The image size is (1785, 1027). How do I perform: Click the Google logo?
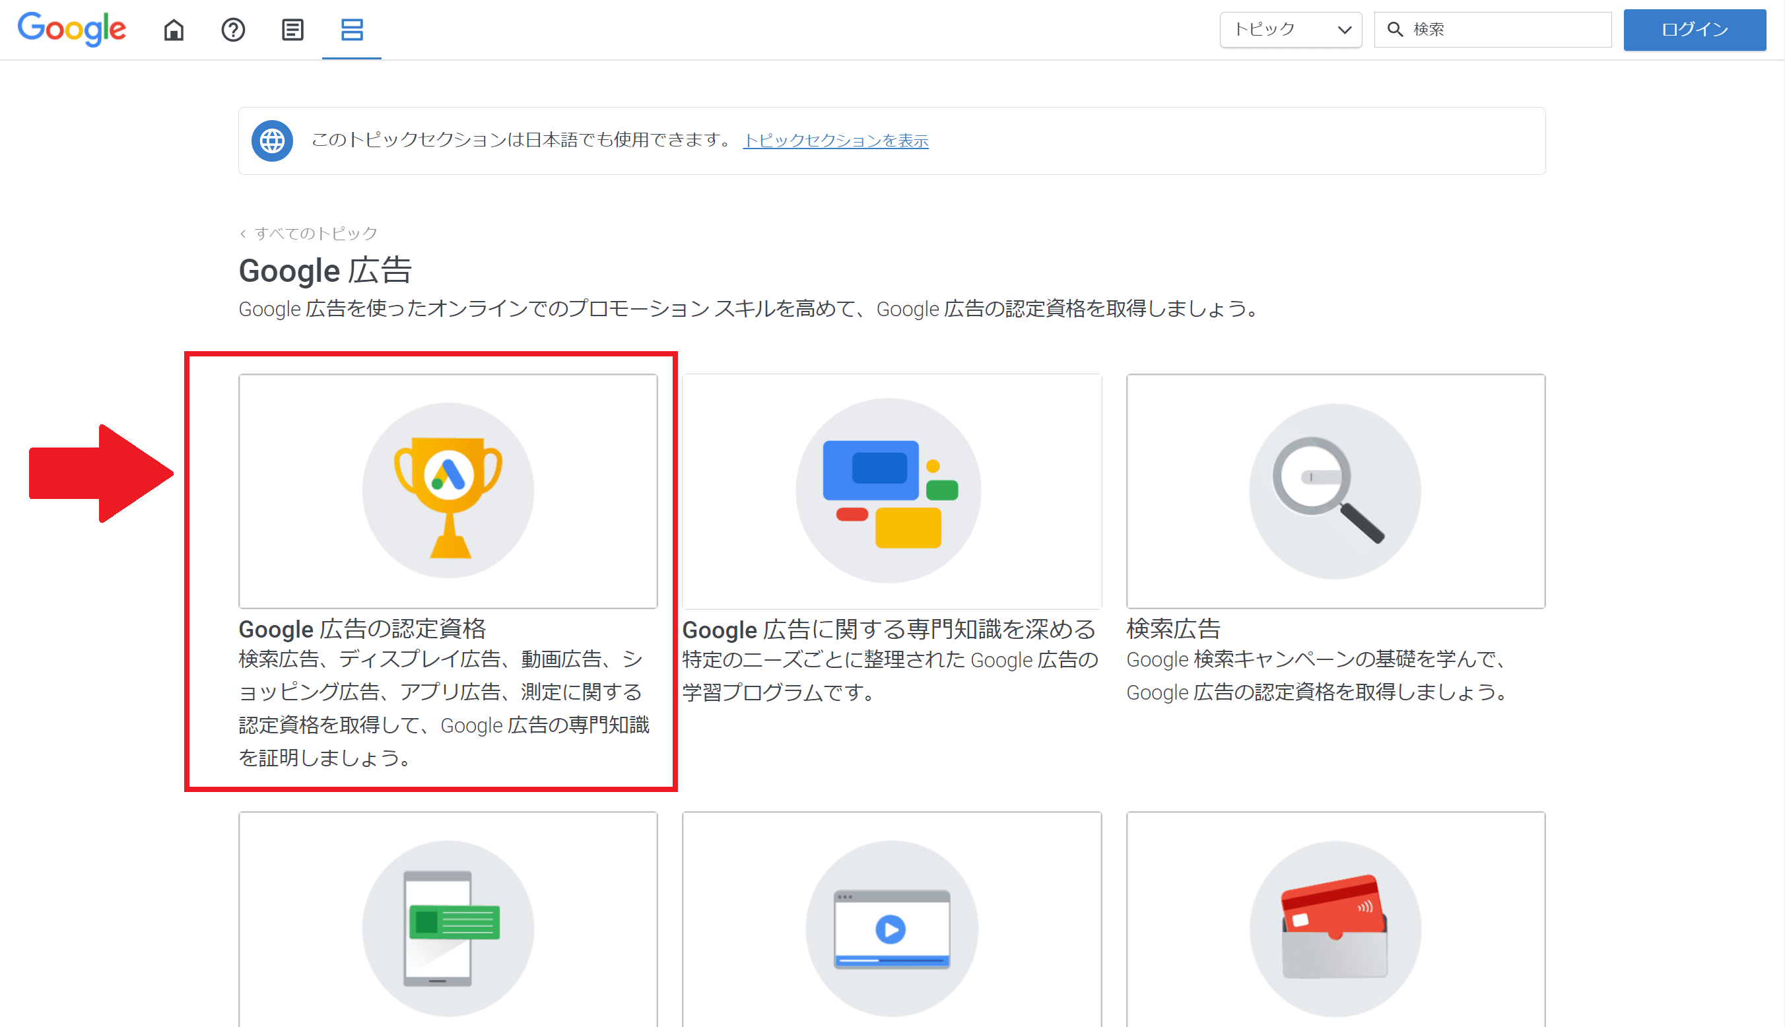tap(71, 29)
